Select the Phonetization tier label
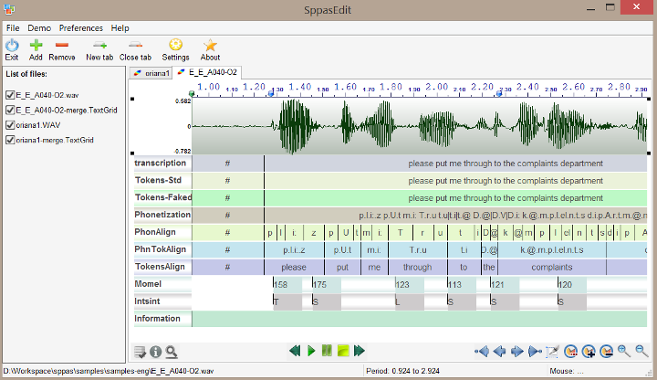Image resolution: width=657 pixels, height=380 pixels. click(162, 215)
